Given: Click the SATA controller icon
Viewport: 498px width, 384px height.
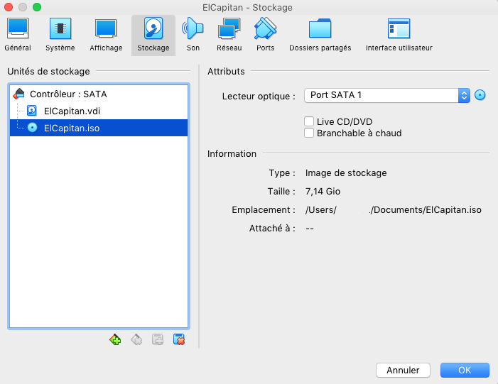Looking at the screenshot, I should 19,94.
